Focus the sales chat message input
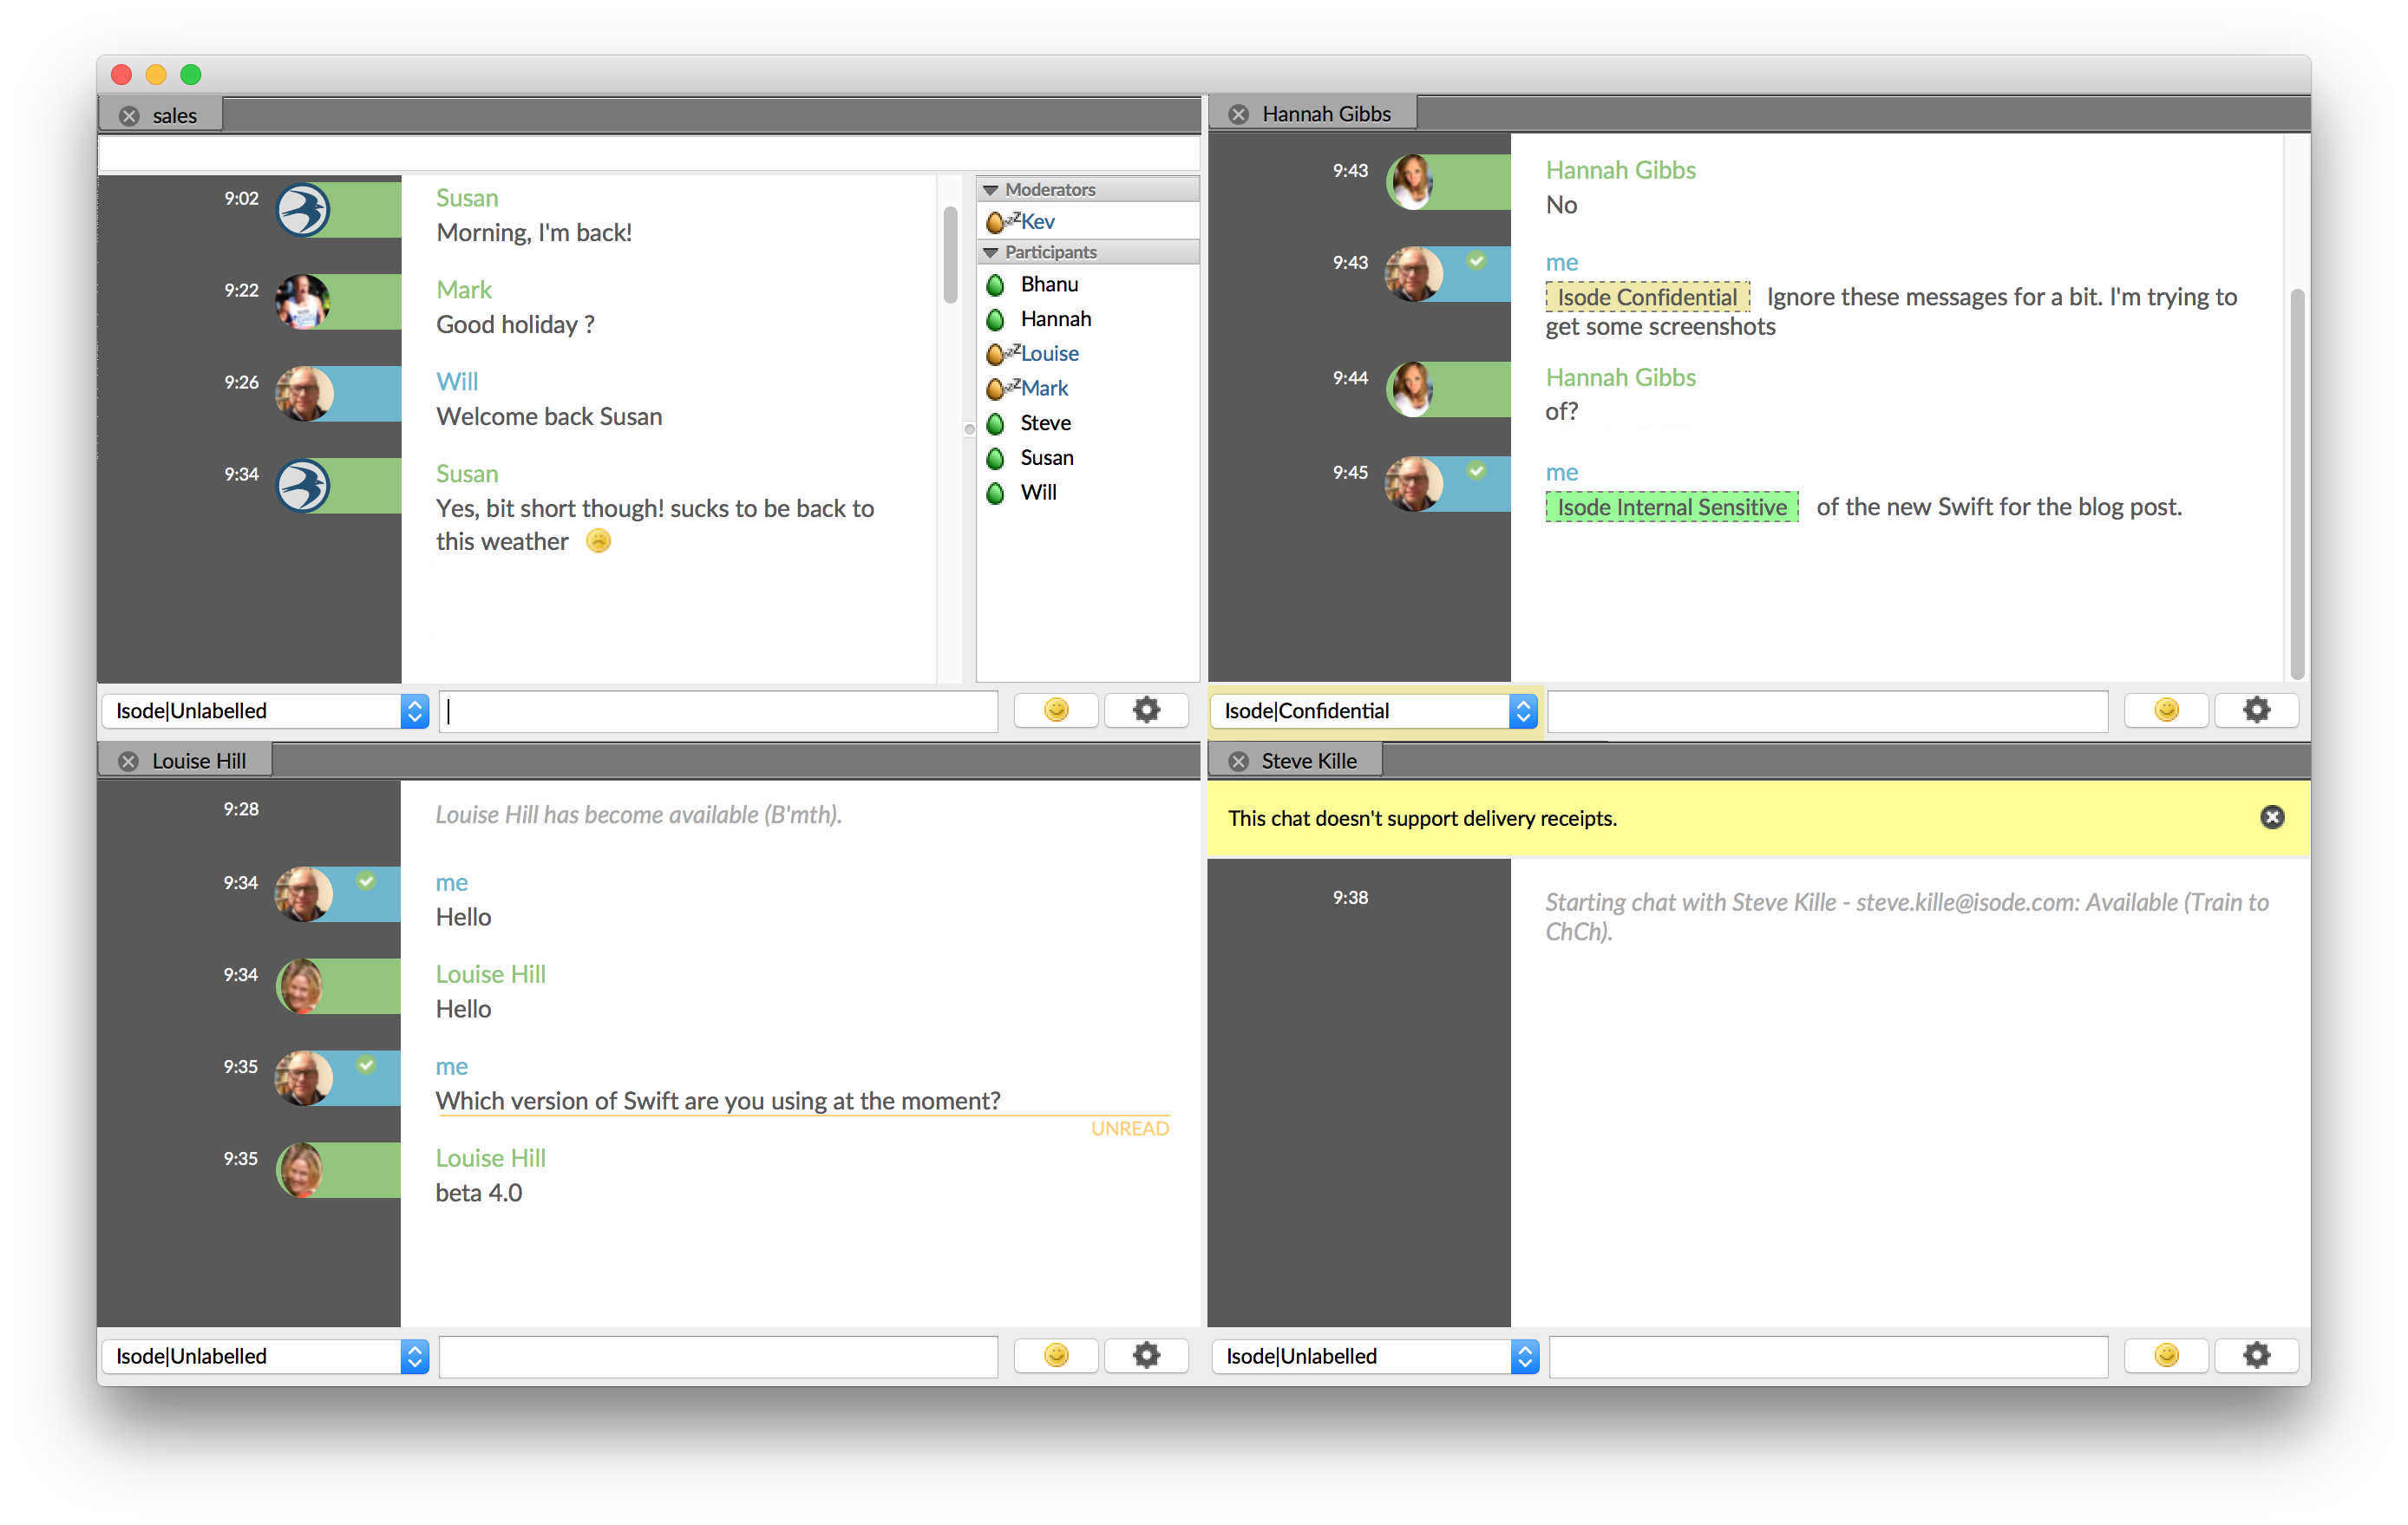This screenshot has width=2408, height=1525. 718,711
